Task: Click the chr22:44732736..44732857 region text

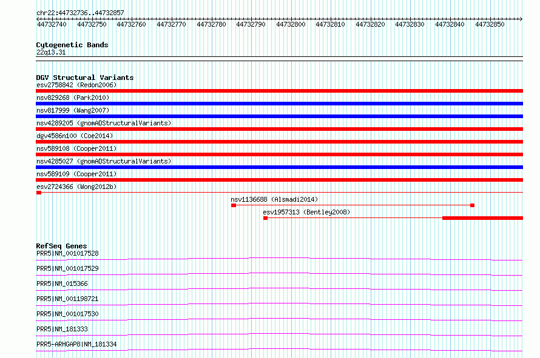Action: pyautogui.click(x=80, y=13)
